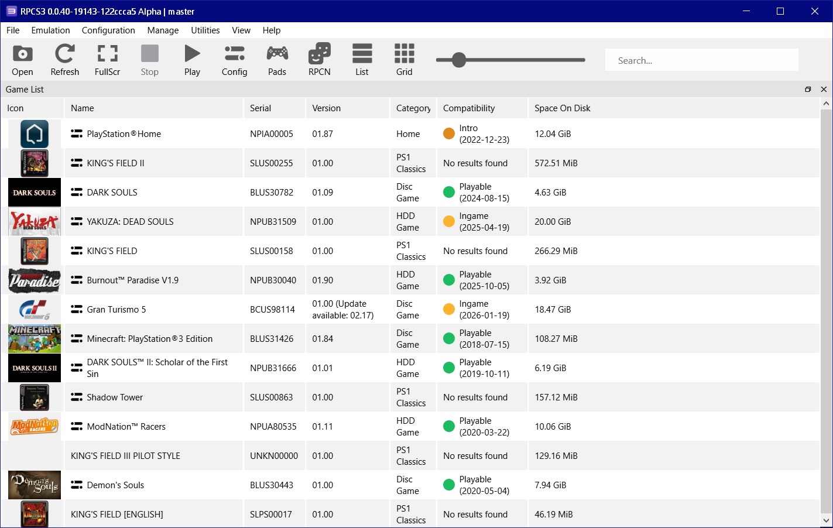Select the DARK SOULS game icon
The width and height of the screenshot is (833, 528).
(35, 193)
